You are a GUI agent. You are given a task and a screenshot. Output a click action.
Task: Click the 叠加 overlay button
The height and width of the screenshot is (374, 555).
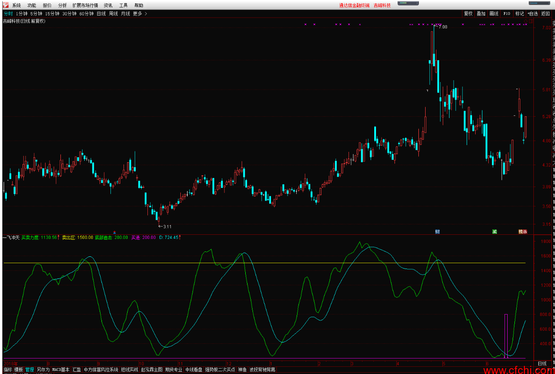point(481,14)
